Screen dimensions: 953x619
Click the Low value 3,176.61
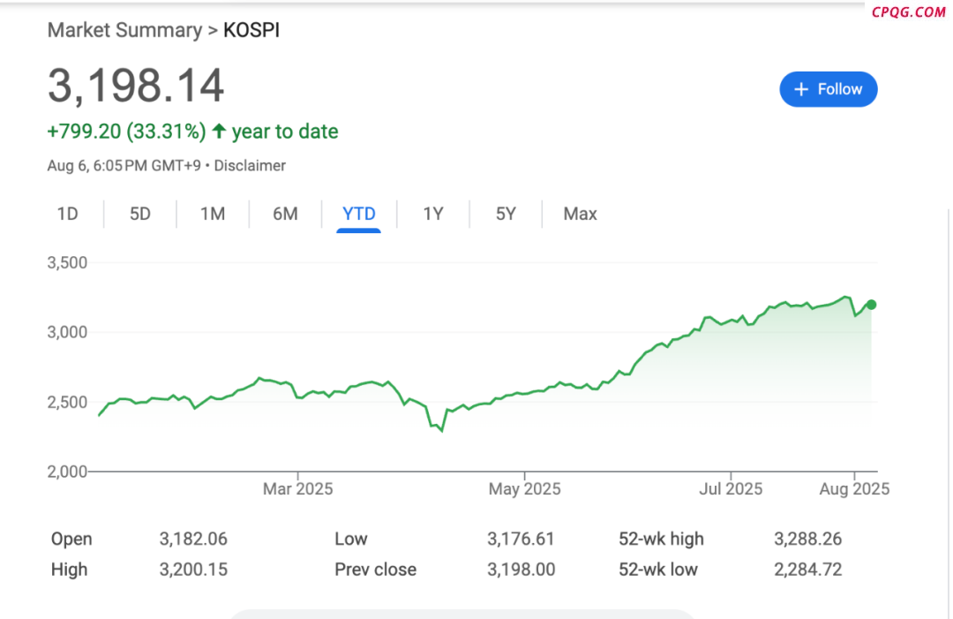coord(521,539)
